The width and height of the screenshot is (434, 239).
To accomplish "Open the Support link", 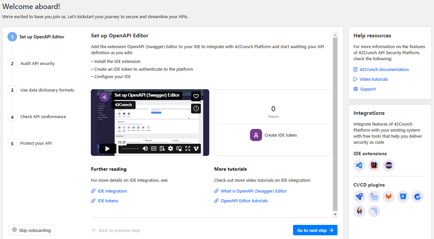I will click(x=365, y=89).
